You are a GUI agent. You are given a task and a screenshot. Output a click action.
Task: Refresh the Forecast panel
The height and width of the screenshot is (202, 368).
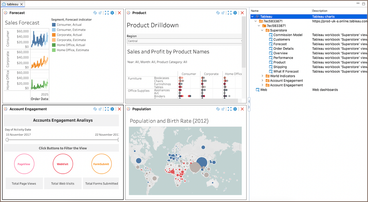(95, 13)
